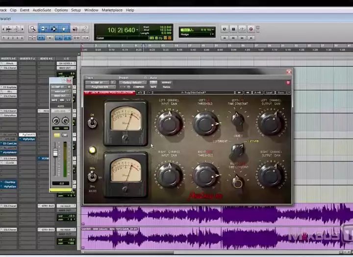353x257 pixels.
Task: Click the Left Channel Input Gain knob
Action: 170,123
